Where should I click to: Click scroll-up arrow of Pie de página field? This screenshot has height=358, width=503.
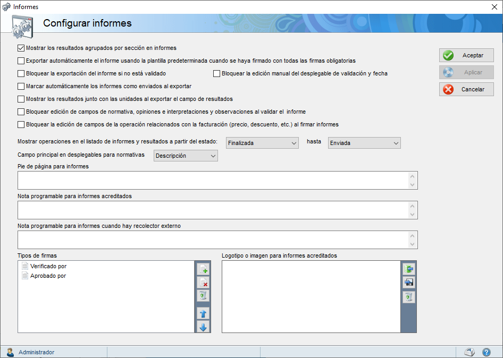pyautogui.click(x=413, y=176)
